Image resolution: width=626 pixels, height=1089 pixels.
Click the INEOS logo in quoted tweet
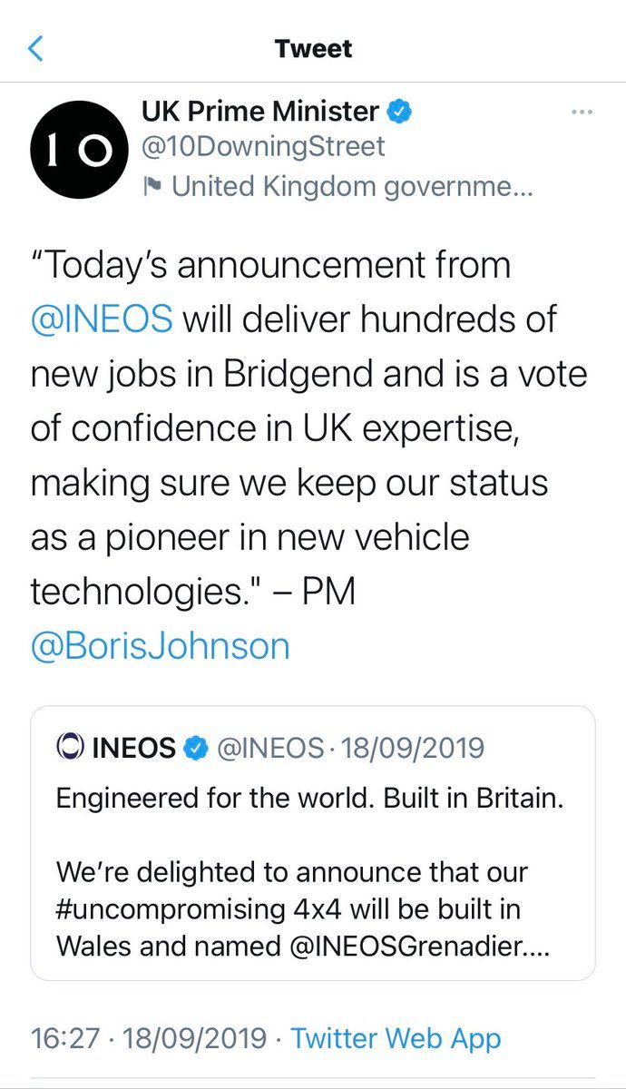point(70,748)
